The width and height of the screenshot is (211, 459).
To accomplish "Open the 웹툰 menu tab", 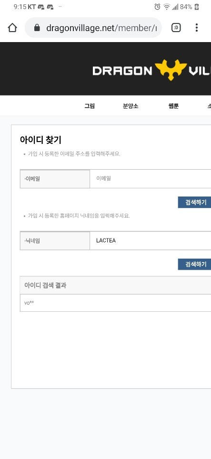I will point(173,106).
